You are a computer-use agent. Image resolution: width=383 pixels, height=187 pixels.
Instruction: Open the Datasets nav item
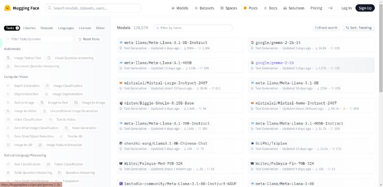[204, 8]
